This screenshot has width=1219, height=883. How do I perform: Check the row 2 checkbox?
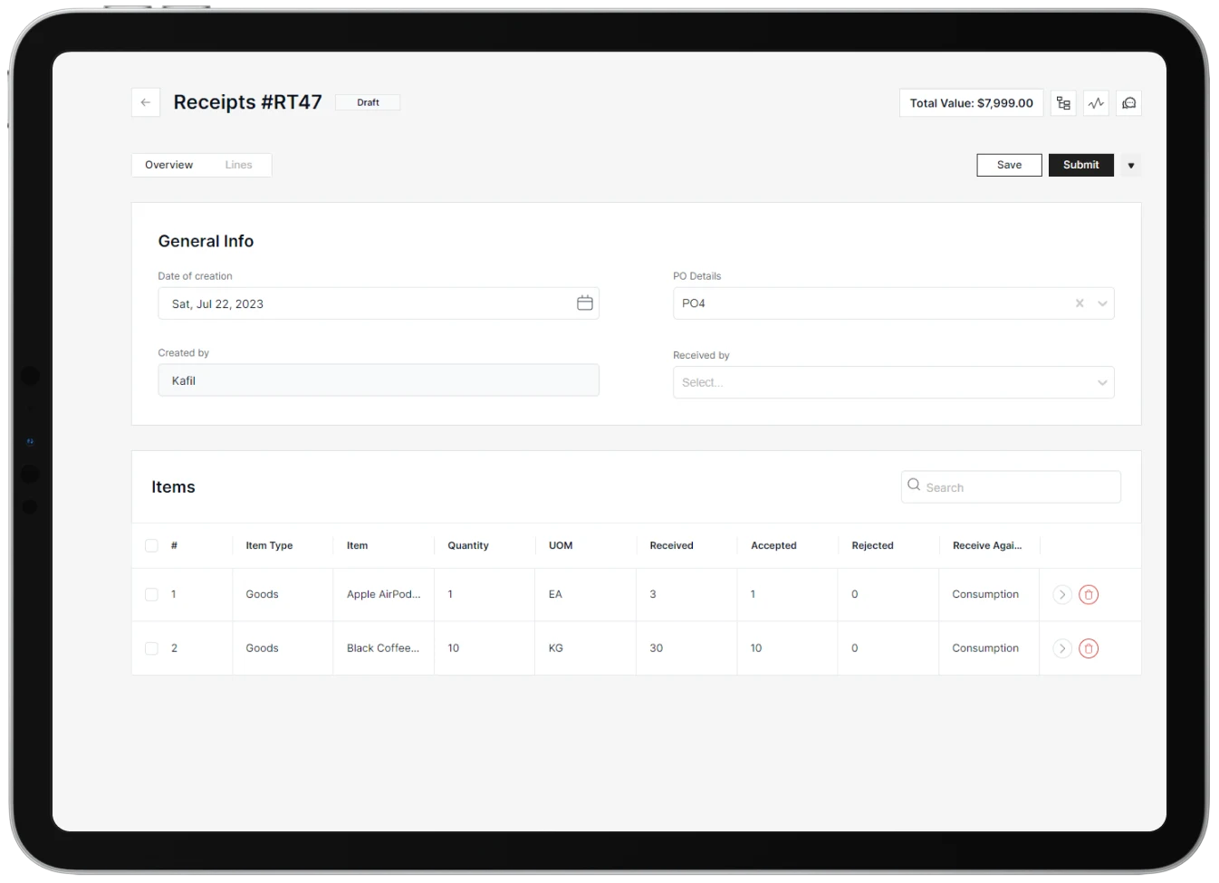pos(151,648)
